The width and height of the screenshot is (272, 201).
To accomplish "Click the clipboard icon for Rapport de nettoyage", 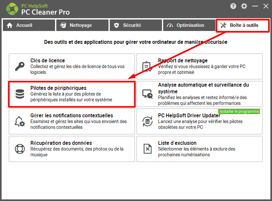I will 148,66.
